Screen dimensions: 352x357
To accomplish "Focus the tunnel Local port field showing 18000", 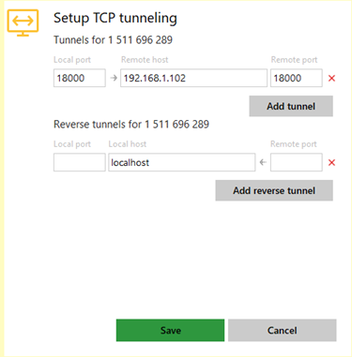I will point(80,78).
